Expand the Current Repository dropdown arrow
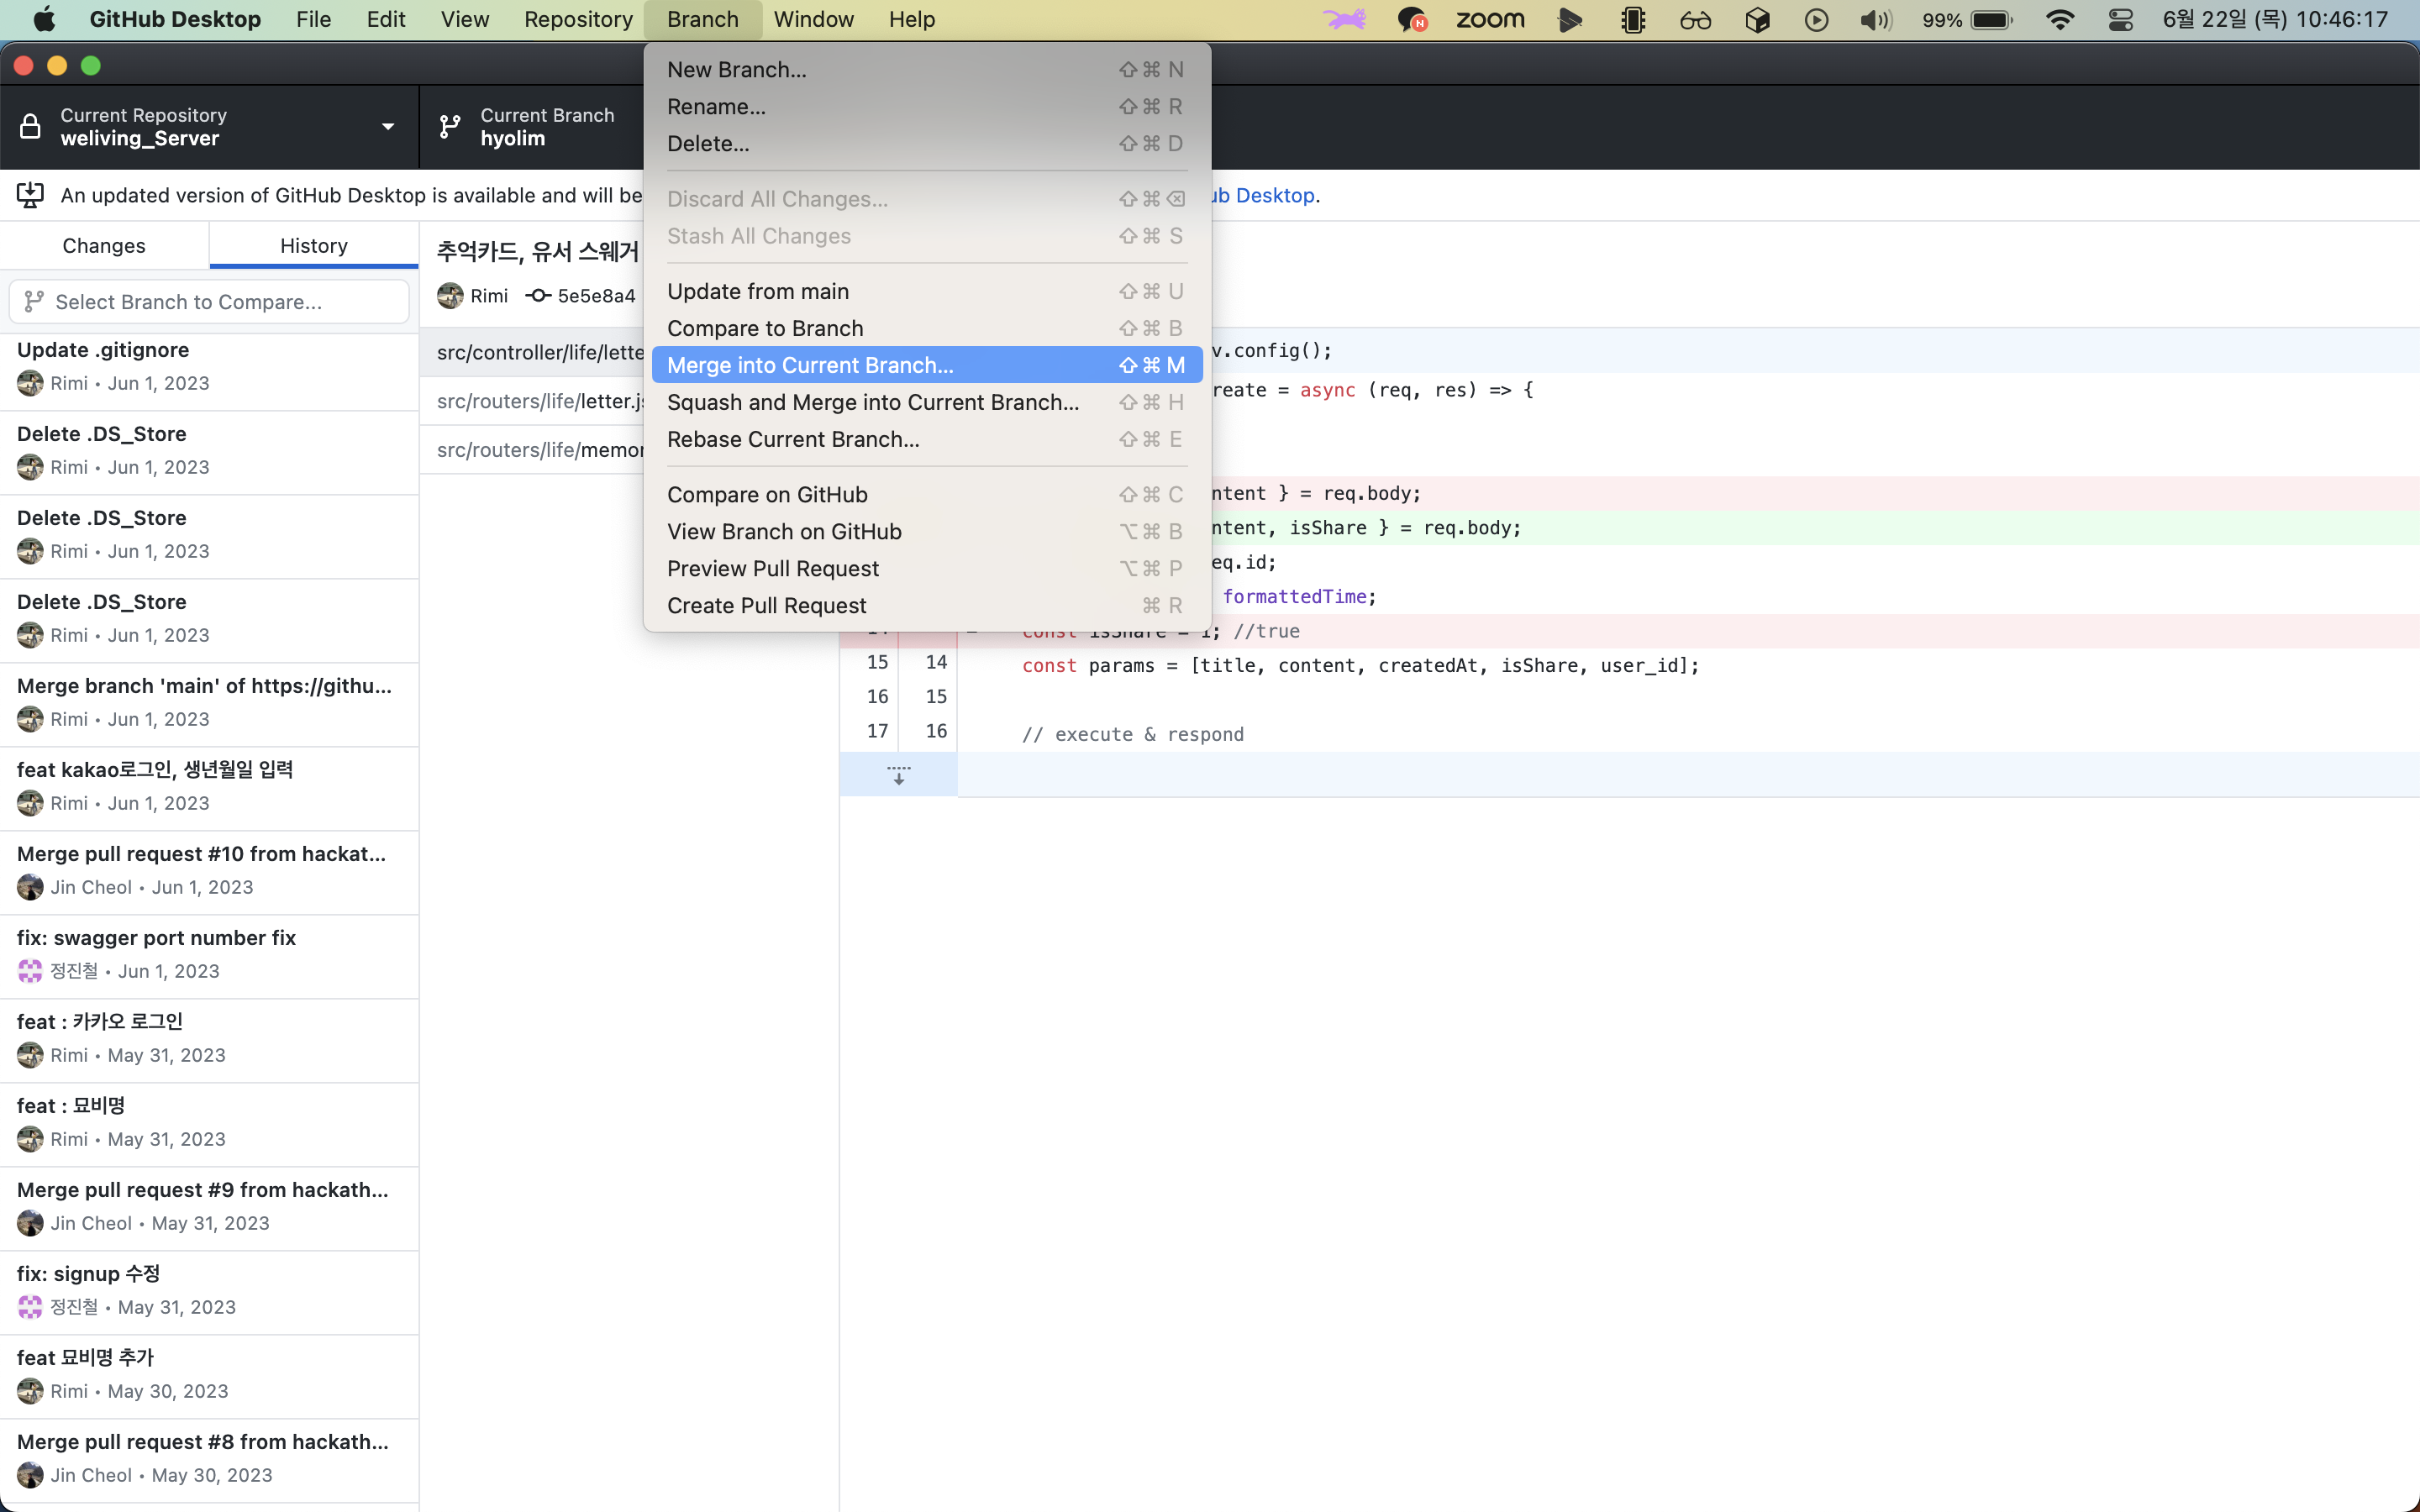Screen dimensions: 2420x1512 tap(388, 127)
